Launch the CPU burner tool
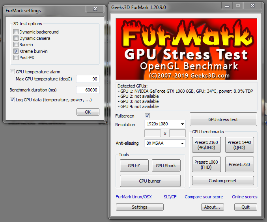 (x=150, y=181)
